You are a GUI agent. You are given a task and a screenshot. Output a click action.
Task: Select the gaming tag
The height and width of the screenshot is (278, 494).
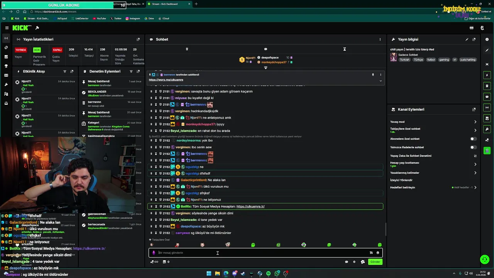(x=444, y=60)
